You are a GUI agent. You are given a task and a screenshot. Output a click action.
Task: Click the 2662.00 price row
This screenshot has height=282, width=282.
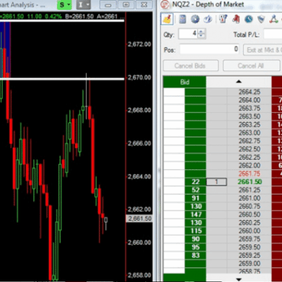250,166
